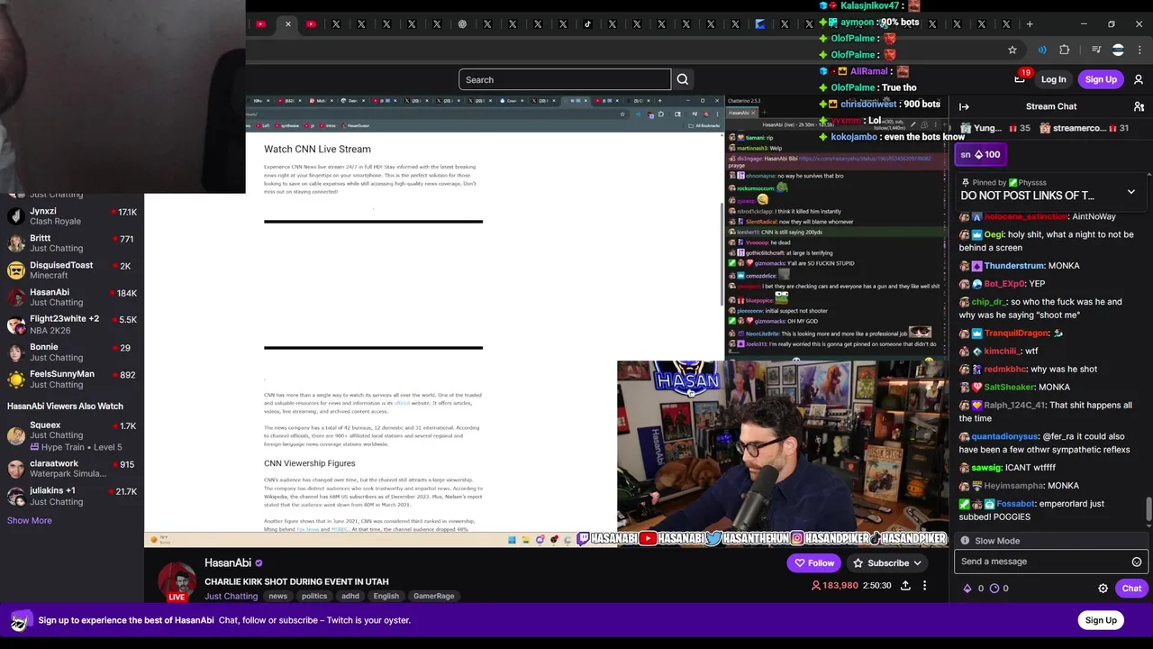This screenshot has height=649, width=1153.
Task: Open browser extensions puzzle icon
Action: click(x=1064, y=50)
